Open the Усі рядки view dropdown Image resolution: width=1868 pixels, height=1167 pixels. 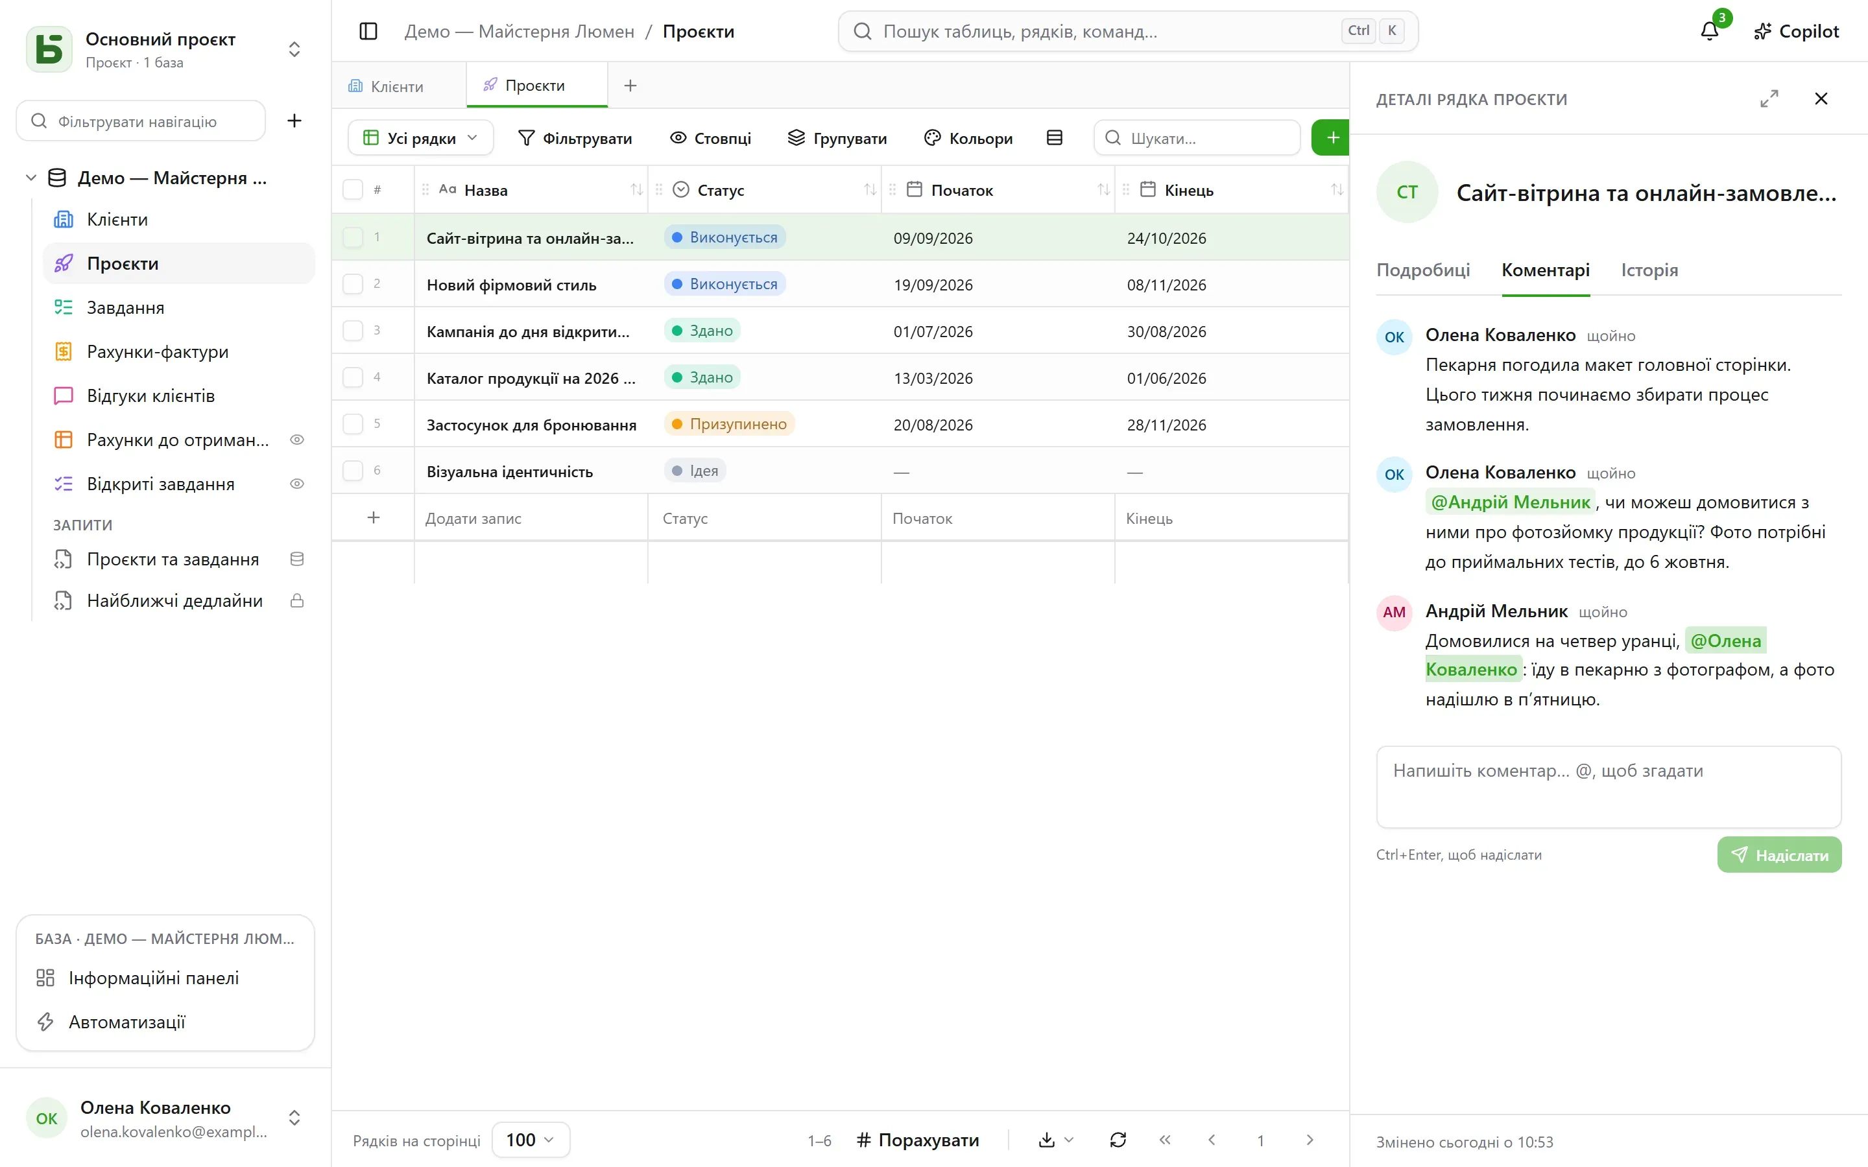tap(421, 137)
